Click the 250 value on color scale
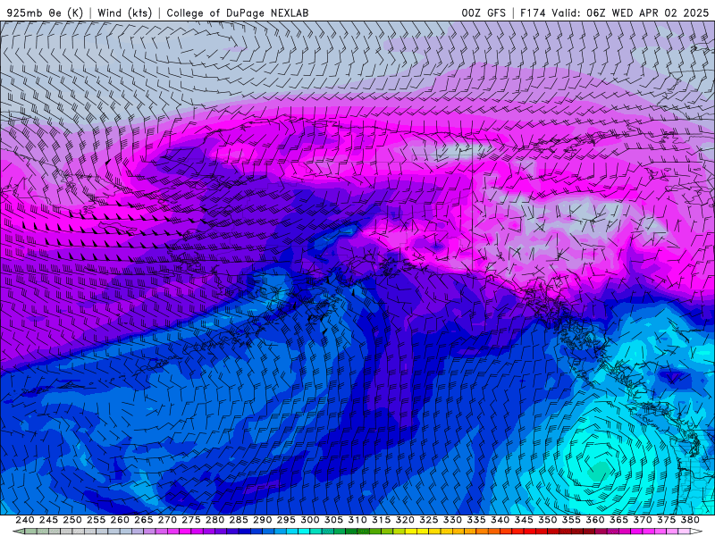715x536 pixels. [x=72, y=520]
